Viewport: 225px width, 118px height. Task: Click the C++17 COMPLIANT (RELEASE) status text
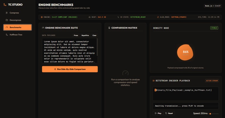point(64,17)
